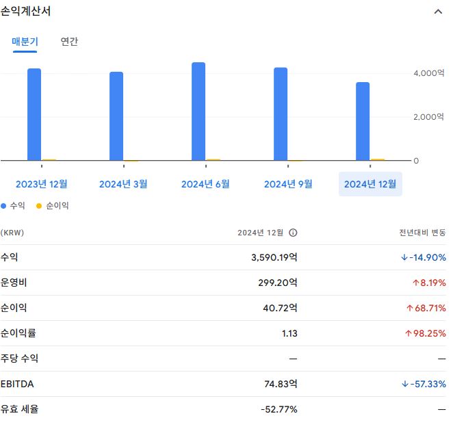The height and width of the screenshot is (429, 453).
Task: Click the 2023년 12월 revenue bar
Action: (34, 114)
